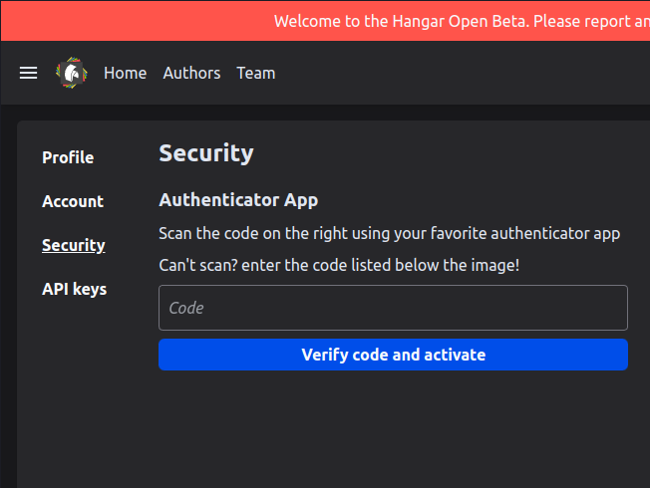650x488 pixels.
Task: Click the 'Scan the code on the right' text
Action: point(389,234)
